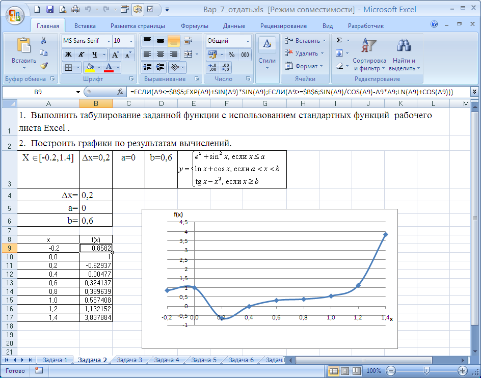Toggle italic formatting (К)
Viewport: 481px width, 378px height.
[x=82, y=54]
